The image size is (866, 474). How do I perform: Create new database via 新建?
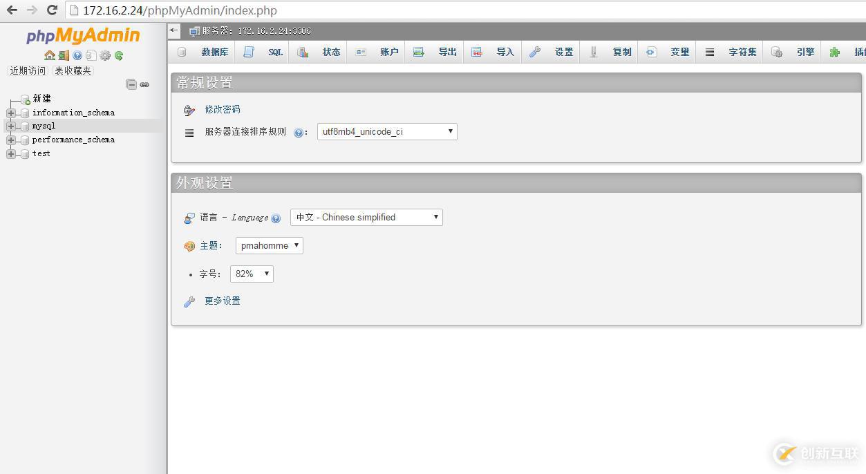point(41,99)
